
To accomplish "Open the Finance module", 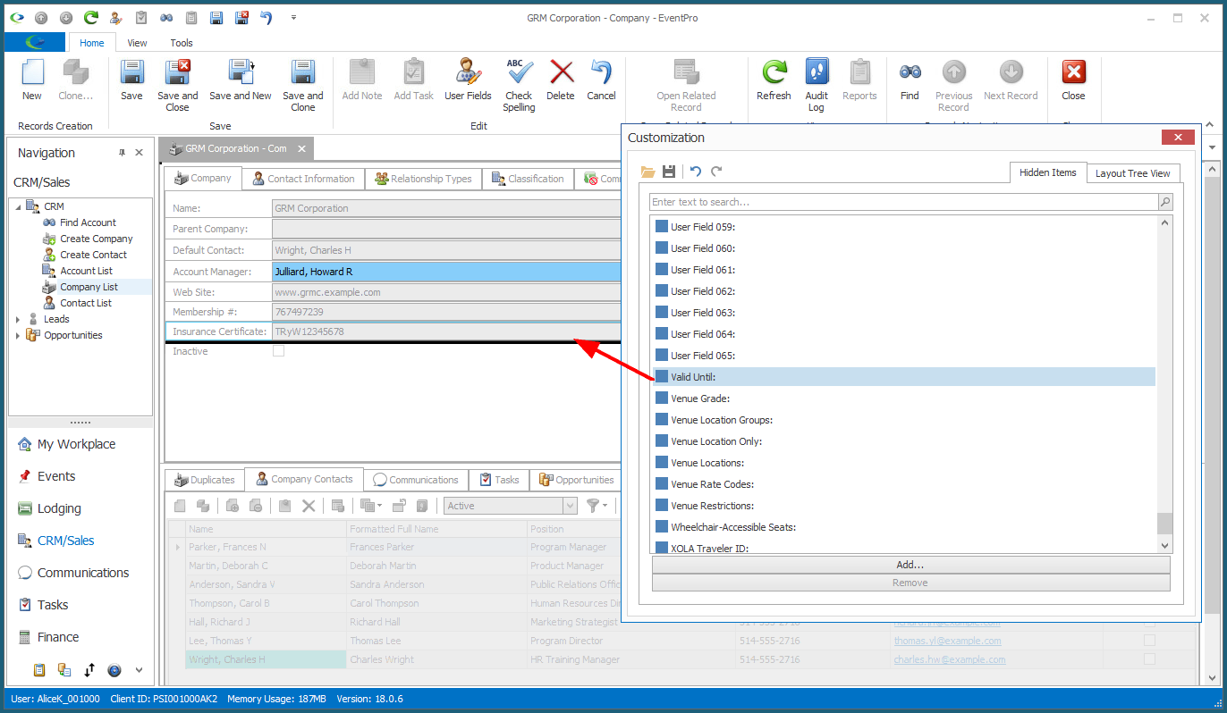I will click(58, 637).
